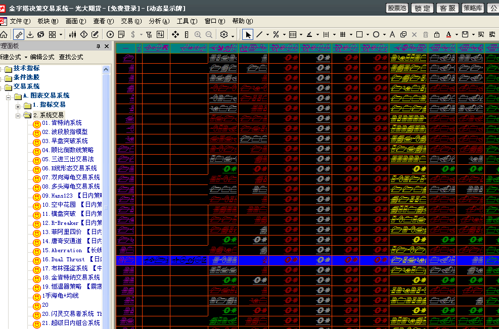Click the home icon in toolbar
Screen dimensions: 499x329
point(4,34)
